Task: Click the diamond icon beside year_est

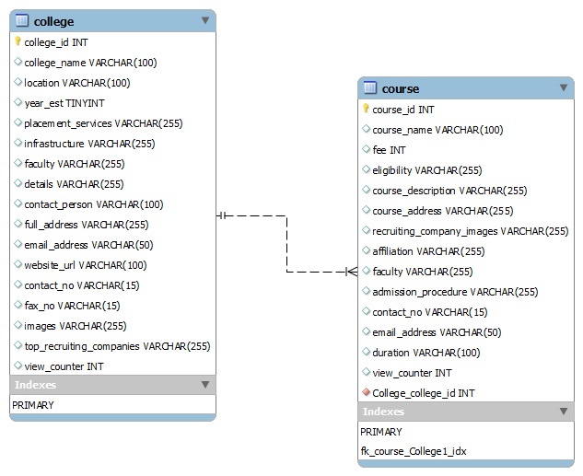Action: [17, 102]
